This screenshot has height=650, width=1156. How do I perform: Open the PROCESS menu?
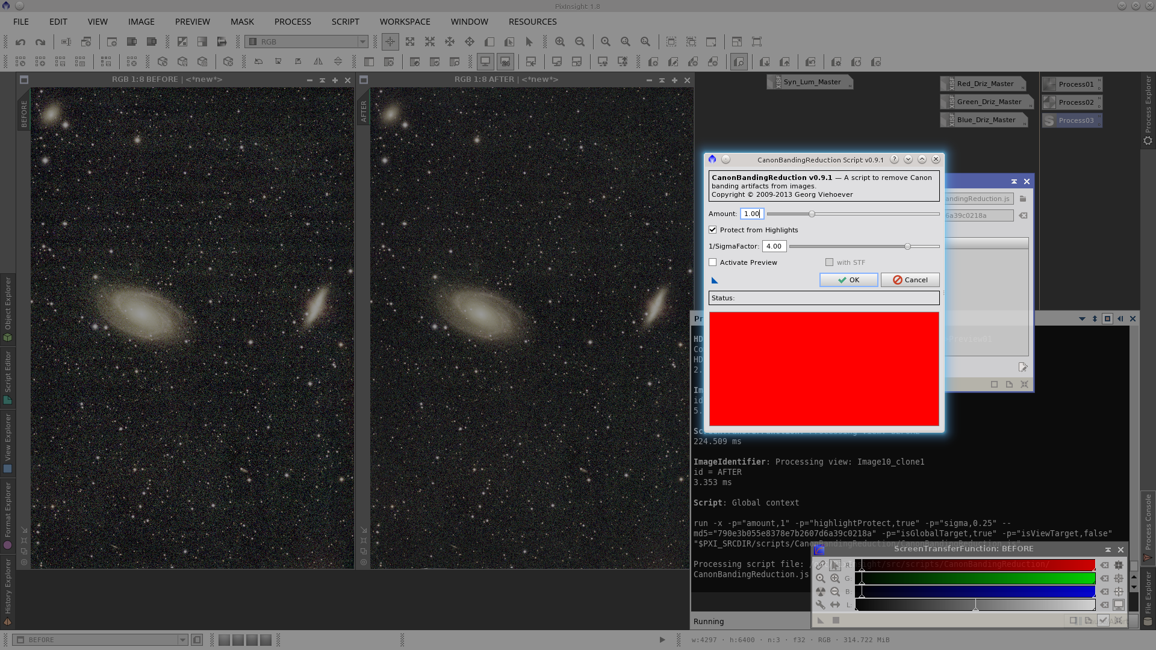(x=293, y=22)
